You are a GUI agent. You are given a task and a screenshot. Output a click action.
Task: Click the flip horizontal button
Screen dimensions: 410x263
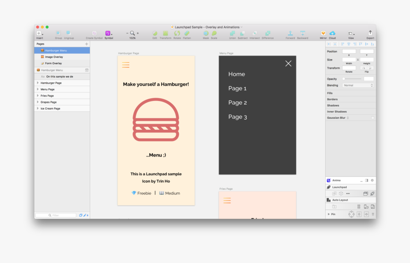[x=364, y=68]
